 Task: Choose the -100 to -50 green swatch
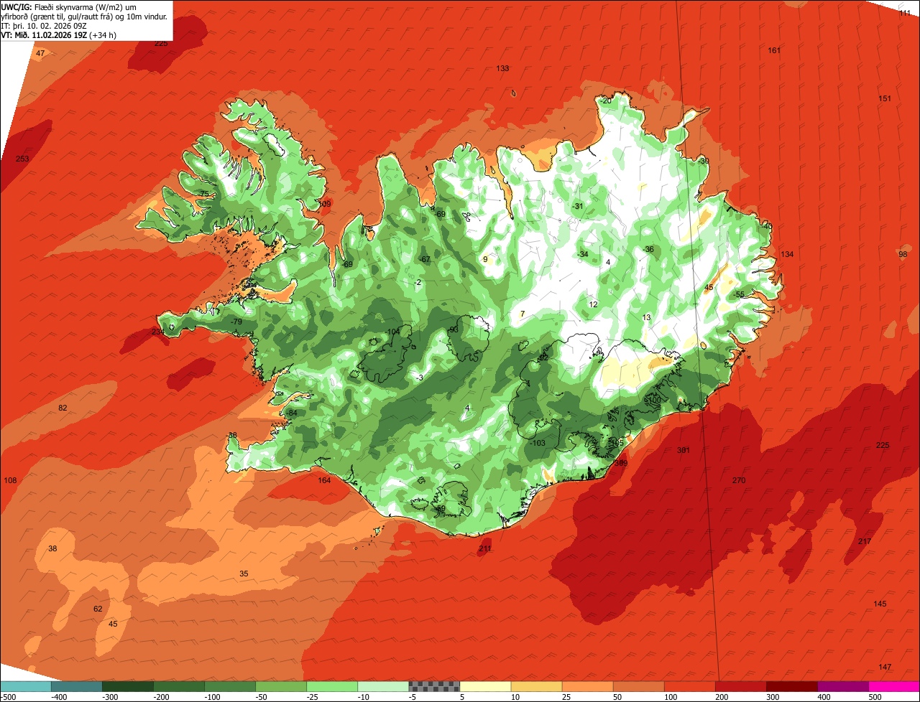pyautogui.click(x=230, y=686)
